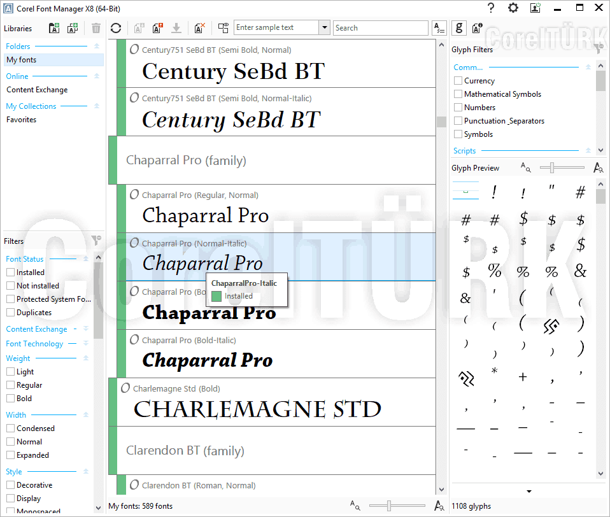This screenshot has width=610, height=517.
Task: Click the refresh icon in toolbar
Action: click(x=116, y=28)
